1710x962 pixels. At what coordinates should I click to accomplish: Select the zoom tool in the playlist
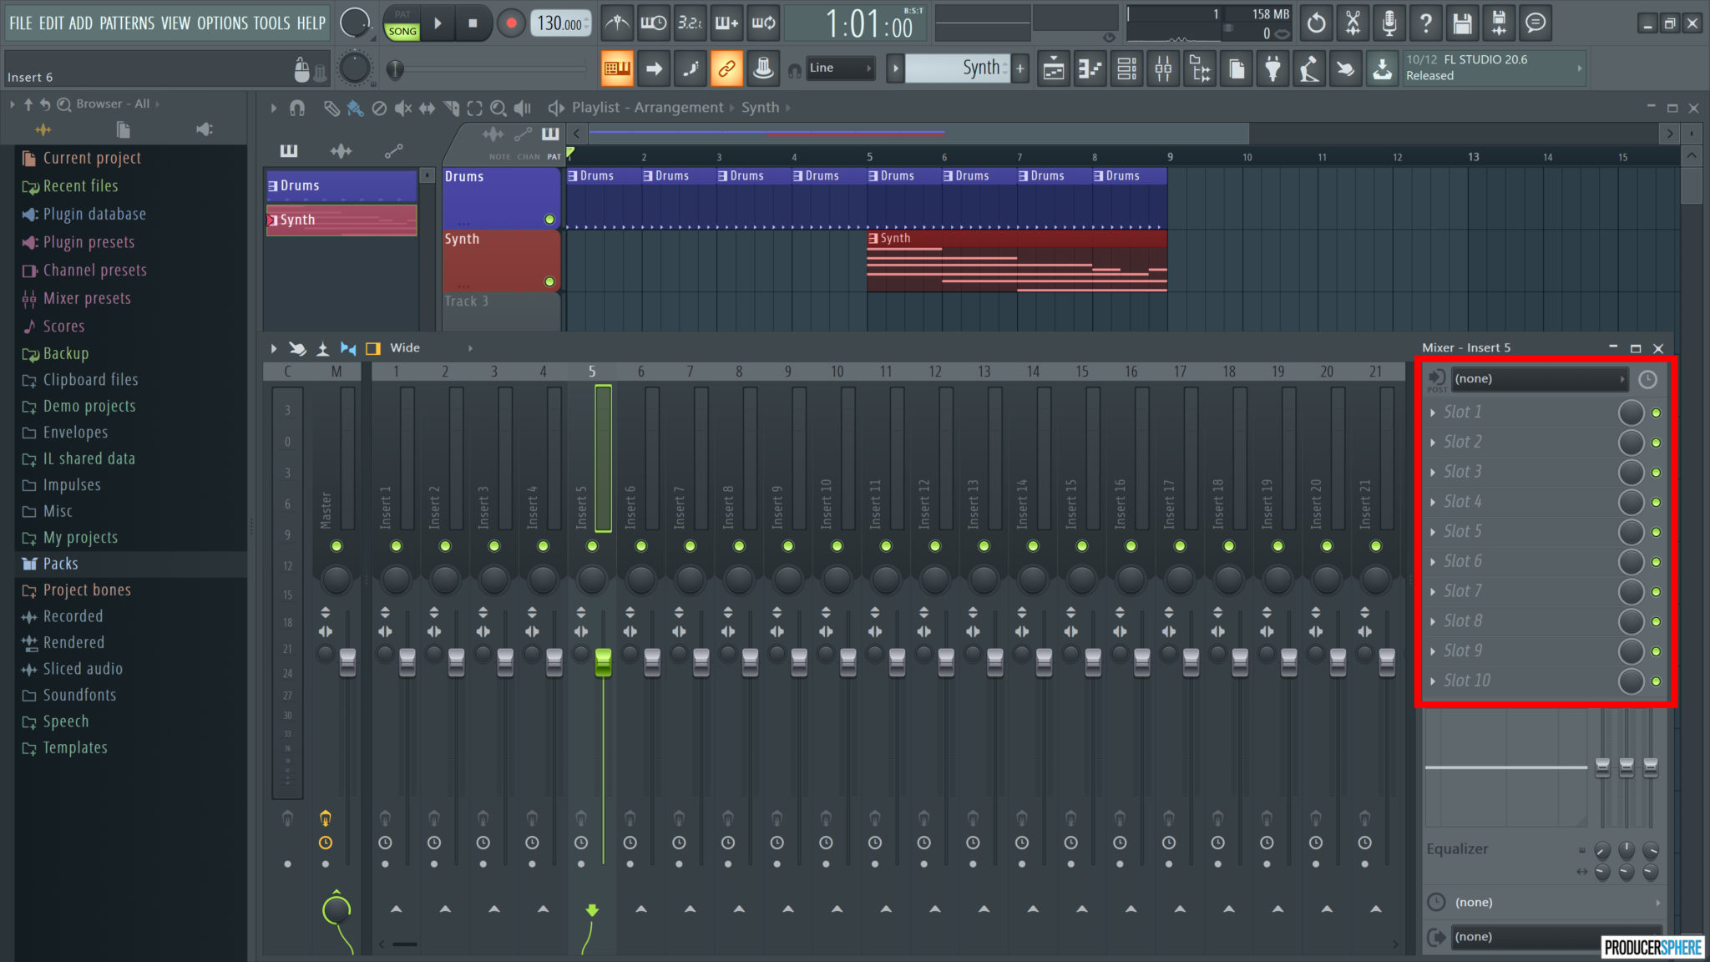[498, 108]
